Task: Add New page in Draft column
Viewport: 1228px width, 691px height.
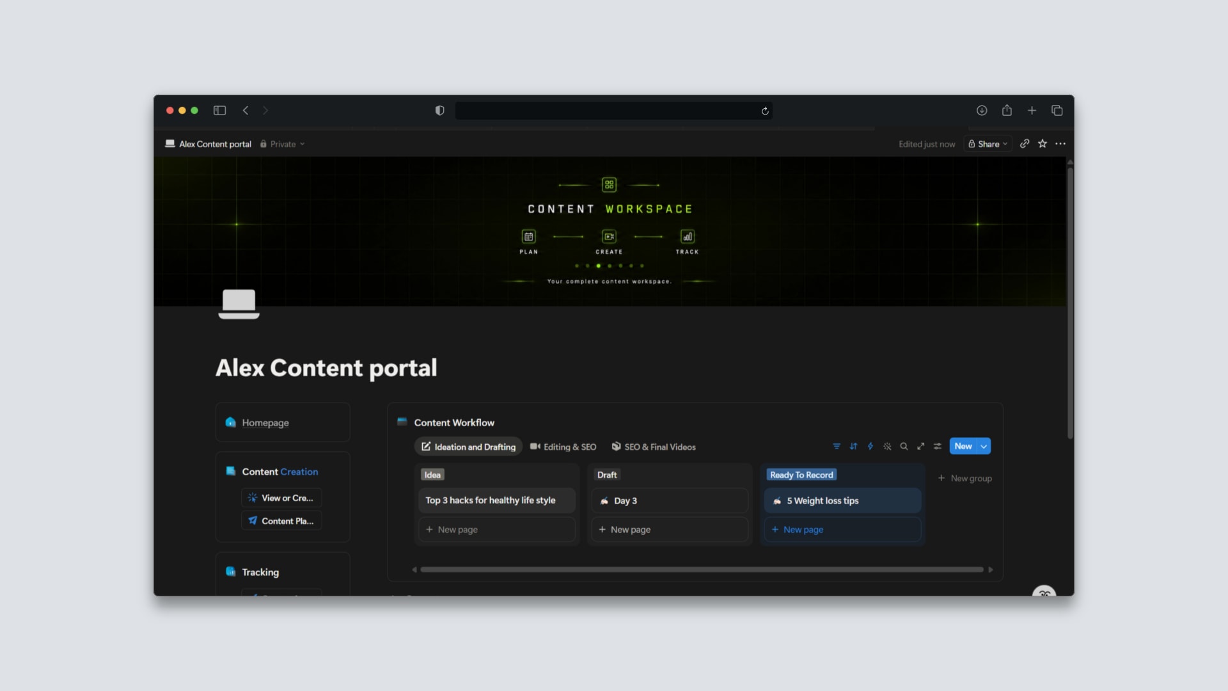Action: point(670,529)
